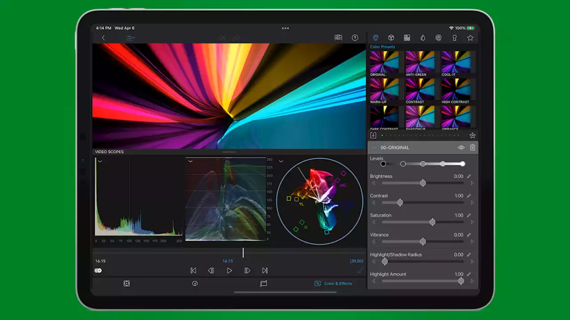The image size is (570, 320).
Task: Select the Color presets palette icon
Action: (x=375, y=38)
